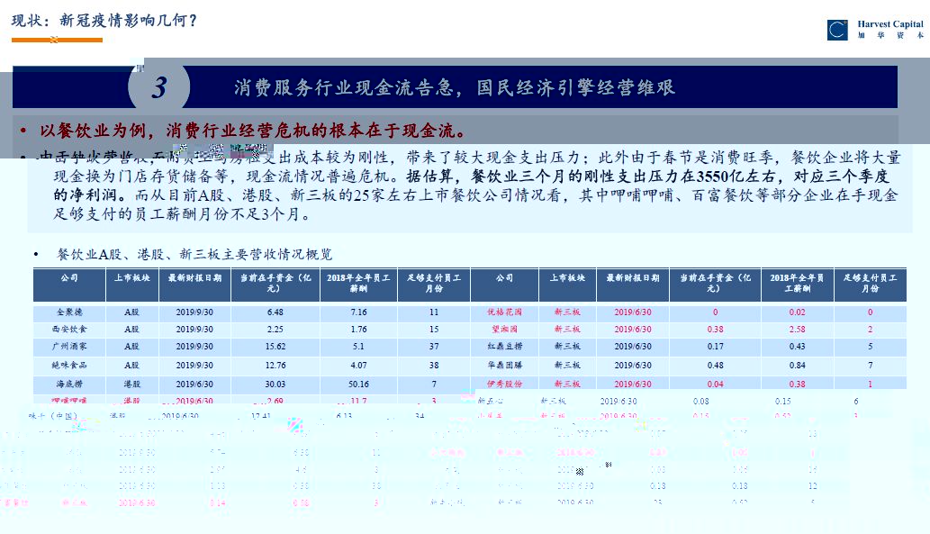Click the company cell "广州酒家"
The image size is (930, 534).
[69, 347]
